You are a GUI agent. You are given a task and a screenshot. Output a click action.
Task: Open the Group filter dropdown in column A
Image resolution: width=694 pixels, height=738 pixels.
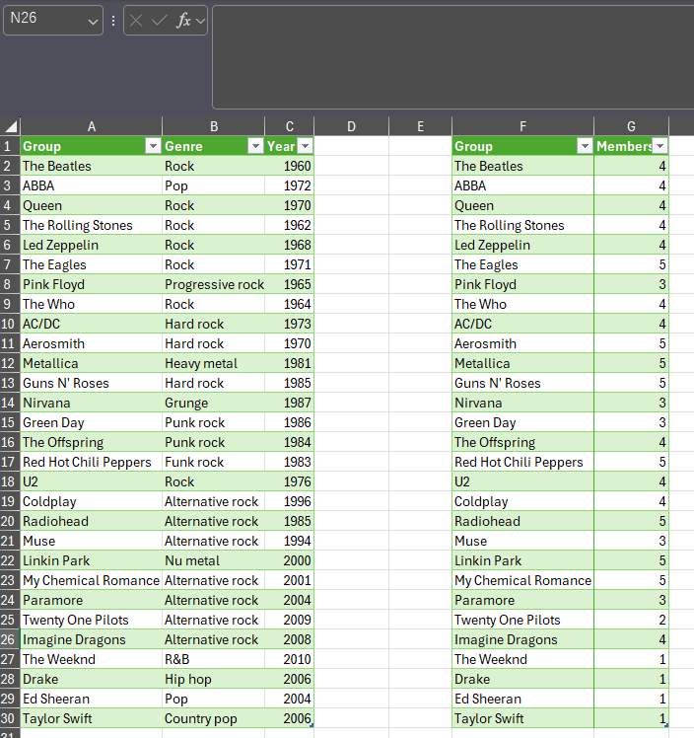153,146
